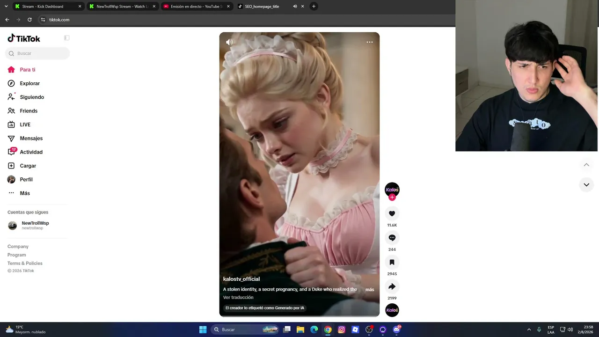Expand the Program footer section
Screen dimensions: 599x337
point(17,255)
